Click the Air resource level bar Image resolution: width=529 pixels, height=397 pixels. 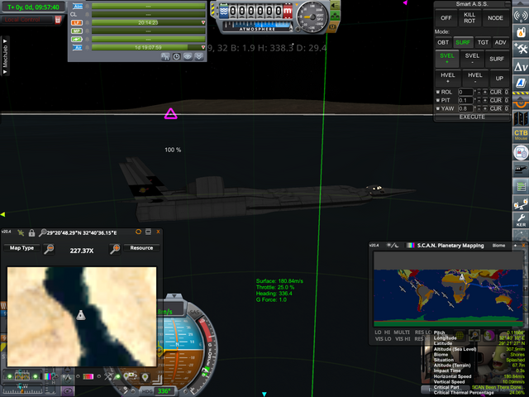148,48
